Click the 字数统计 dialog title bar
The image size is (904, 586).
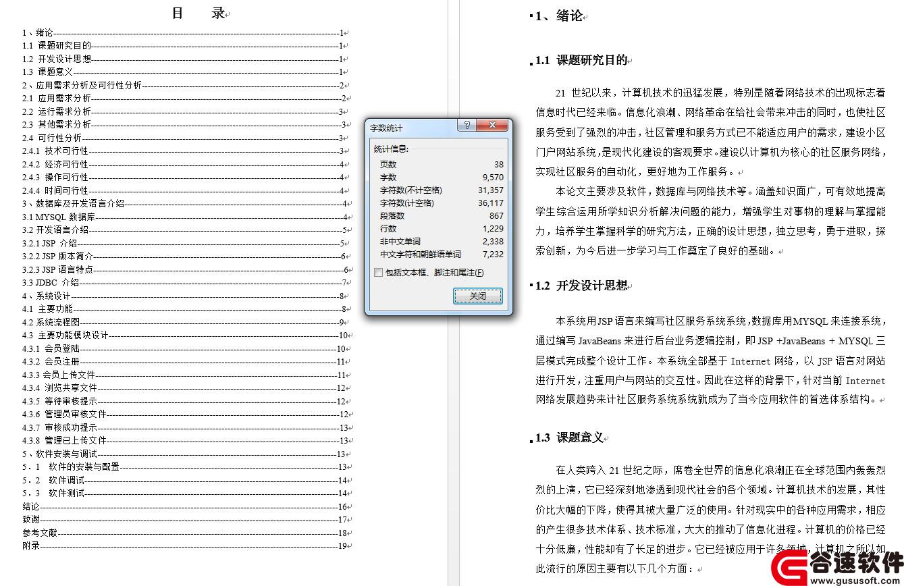(x=437, y=126)
